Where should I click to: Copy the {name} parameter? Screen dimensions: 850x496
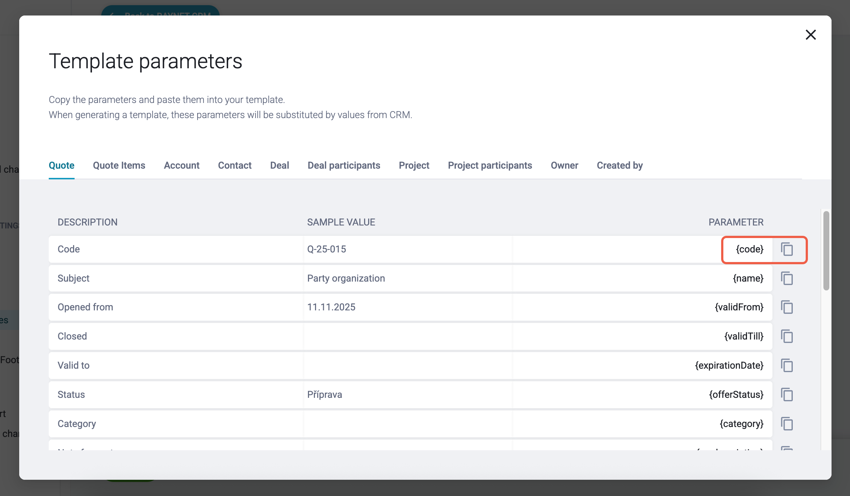pyautogui.click(x=787, y=279)
